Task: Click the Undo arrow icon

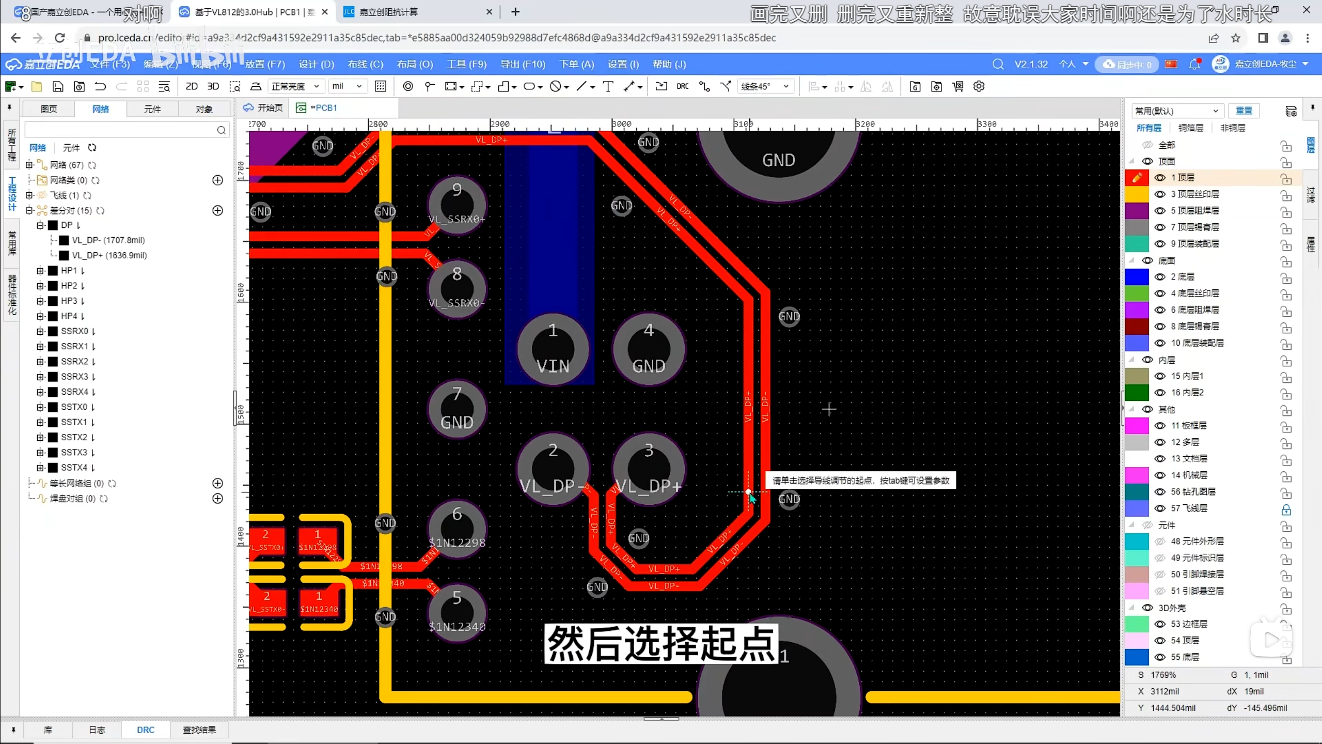Action: 100,86
